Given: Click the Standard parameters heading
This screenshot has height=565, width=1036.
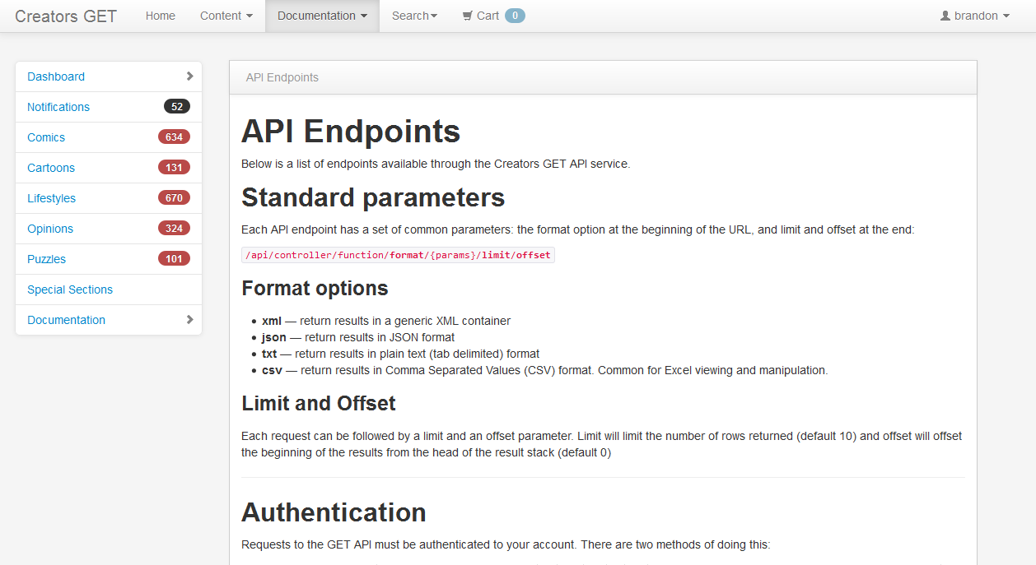Looking at the screenshot, I should (373, 197).
